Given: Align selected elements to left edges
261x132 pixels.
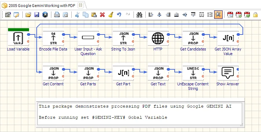Looking at the screenshot, I should [151, 15].
